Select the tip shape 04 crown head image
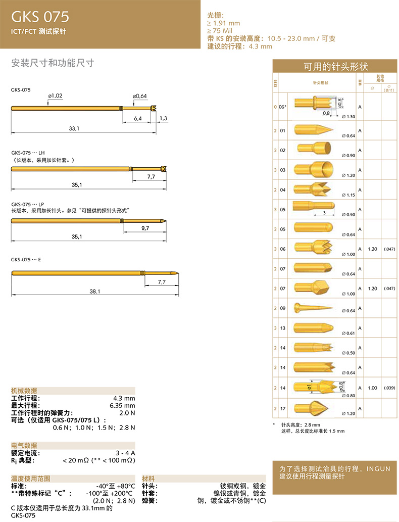Image resolution: width=399 pixels, height=522 pixels. (x=313, y=189)
